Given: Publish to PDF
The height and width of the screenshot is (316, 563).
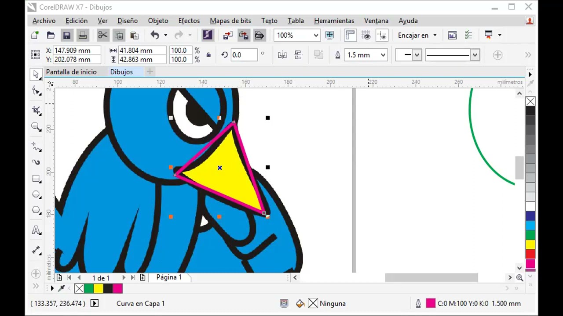Looking at the screenshot, I should (x=260, y=35).
